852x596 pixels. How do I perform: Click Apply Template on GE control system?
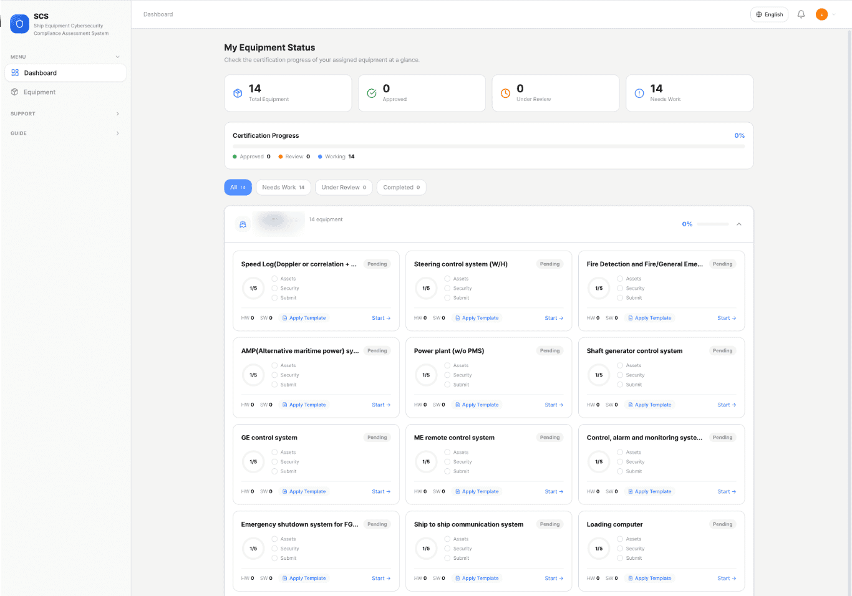tap(304, 491)
